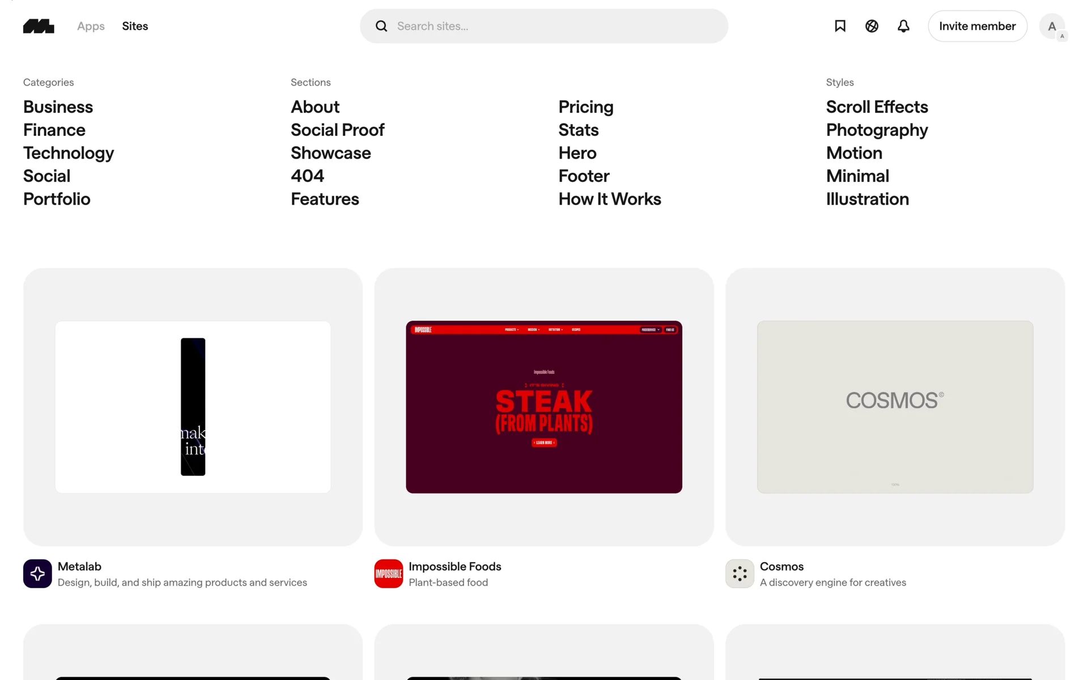Focus the Search sites field
The image size is (1088, 680).
tap(555, 26)
